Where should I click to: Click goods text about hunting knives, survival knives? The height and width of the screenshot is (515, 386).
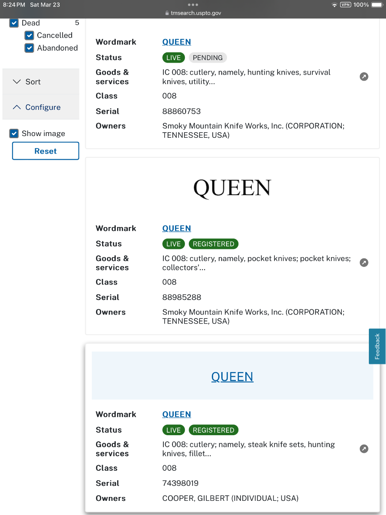246,77
